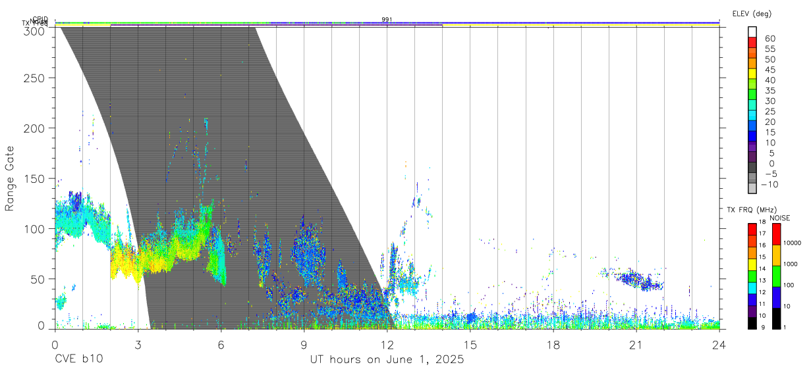
Task: Click the '250' range gate tick label
Action: pos(34,78)
